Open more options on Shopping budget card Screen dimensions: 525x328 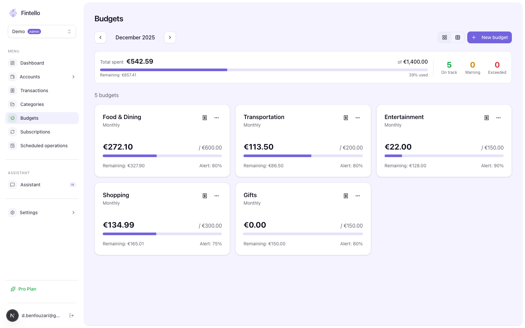click(x=217, y=196)
